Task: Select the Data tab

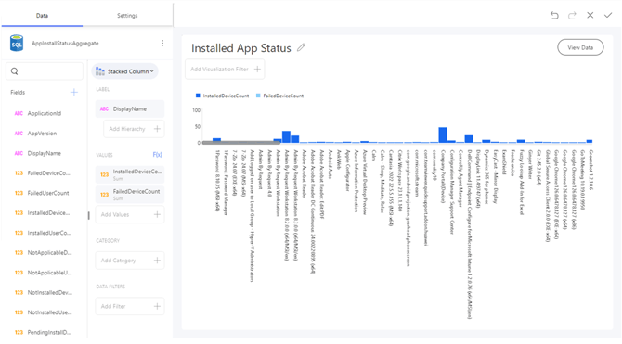Action: (x=42, y=16)
